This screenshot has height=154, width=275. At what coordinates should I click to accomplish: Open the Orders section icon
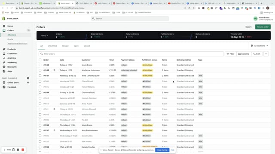4,30
